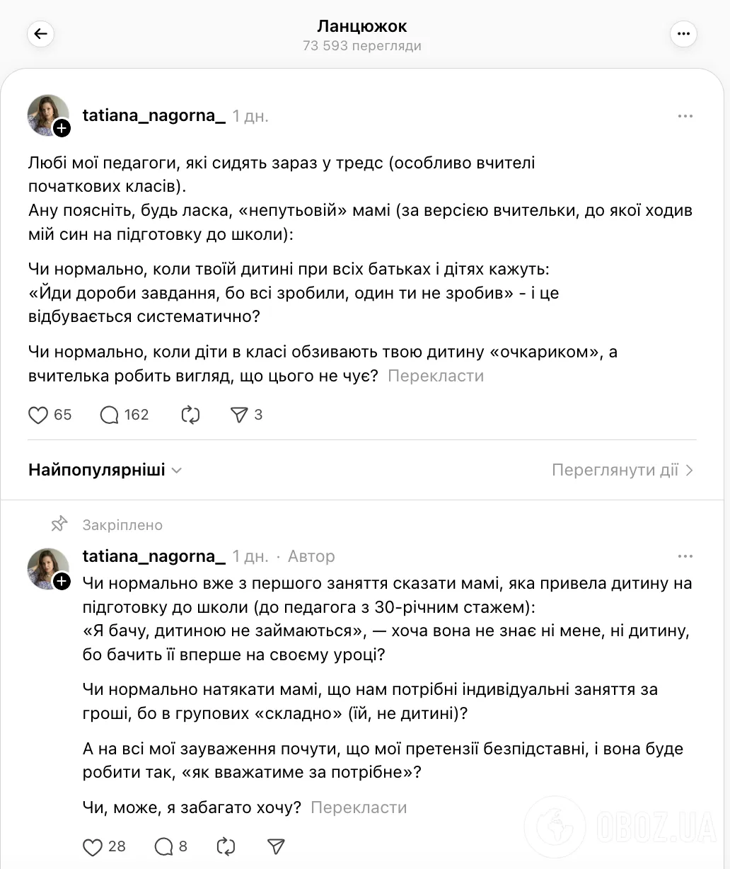Repost the first post
Image resolution: width=730 pixels, height=869 pixels.
(190, 415)
